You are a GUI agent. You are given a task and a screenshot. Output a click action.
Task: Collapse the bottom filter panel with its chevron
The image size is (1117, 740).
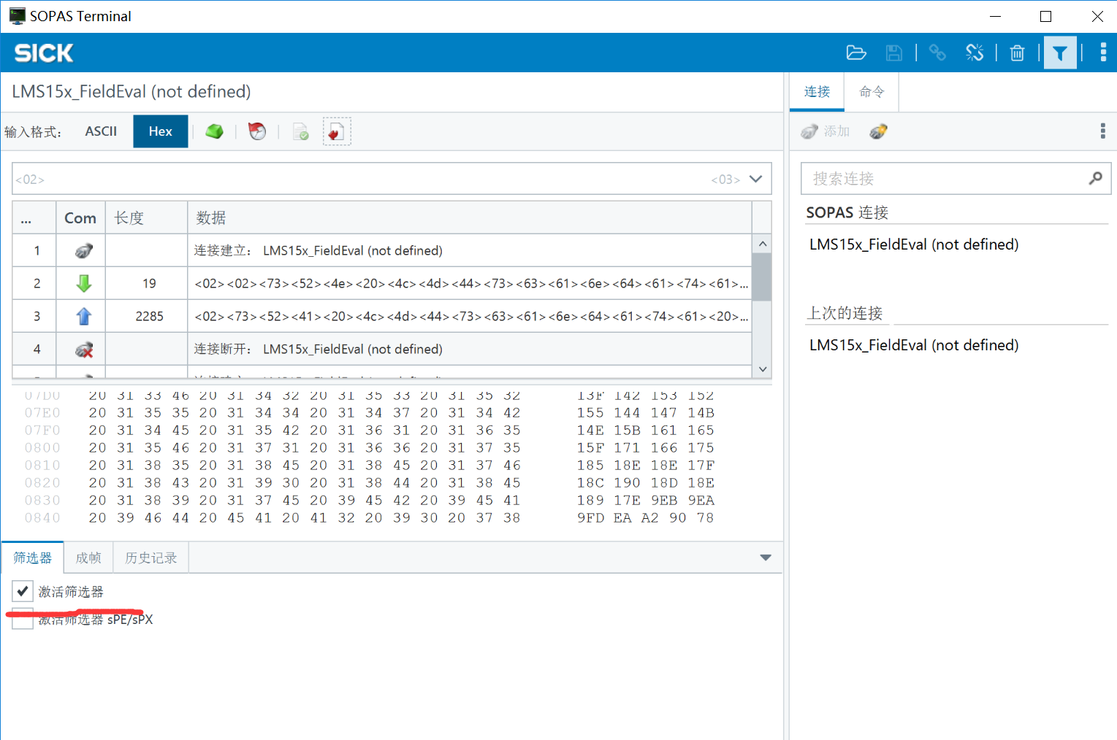coord(765,557)
